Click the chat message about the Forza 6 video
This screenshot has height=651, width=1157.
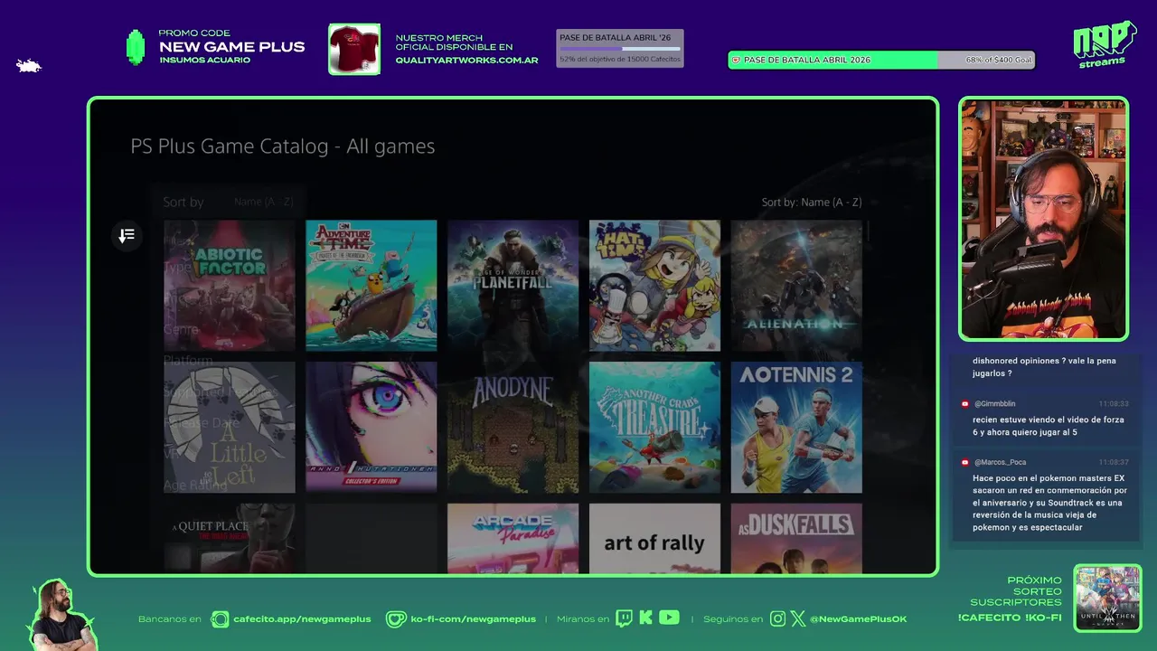[x=1048, y=426]
